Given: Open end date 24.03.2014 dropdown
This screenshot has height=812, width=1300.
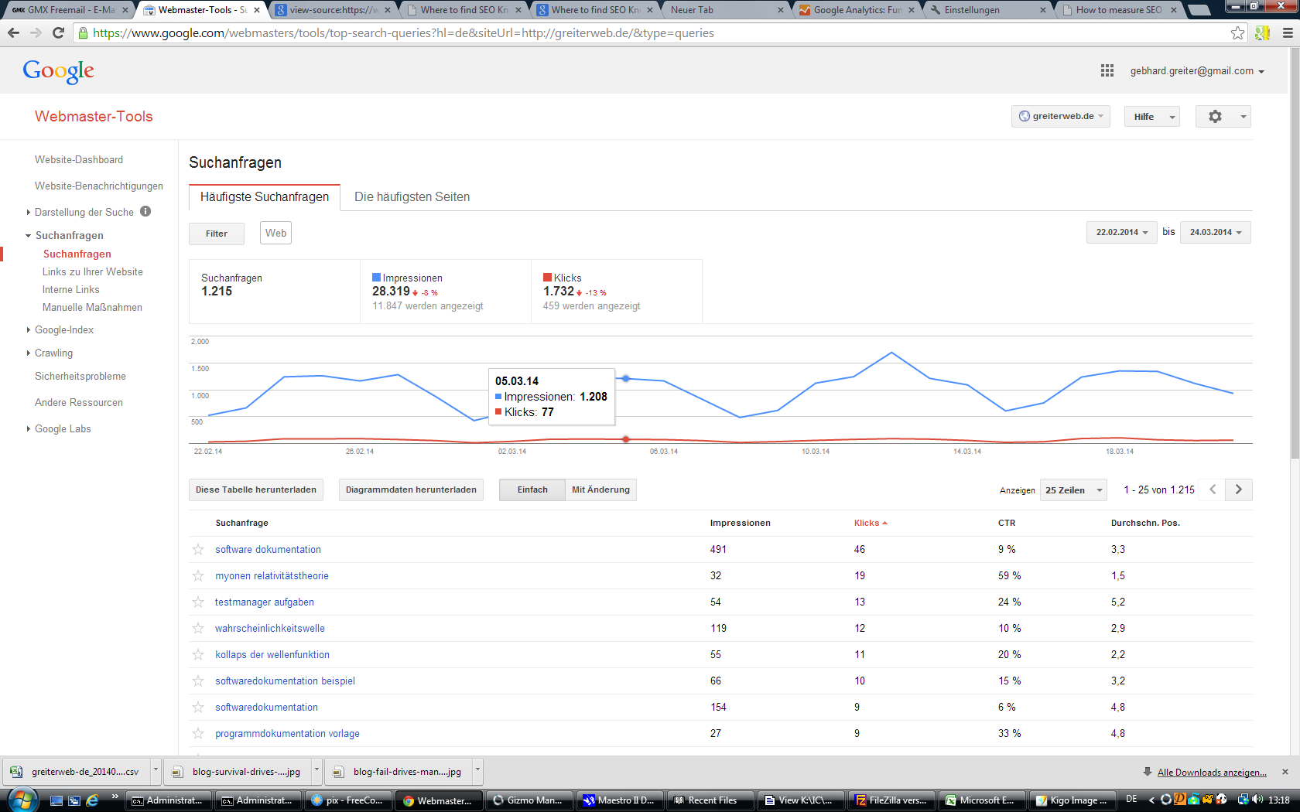Looking at the screenshot, I should tap(1216, 232).
